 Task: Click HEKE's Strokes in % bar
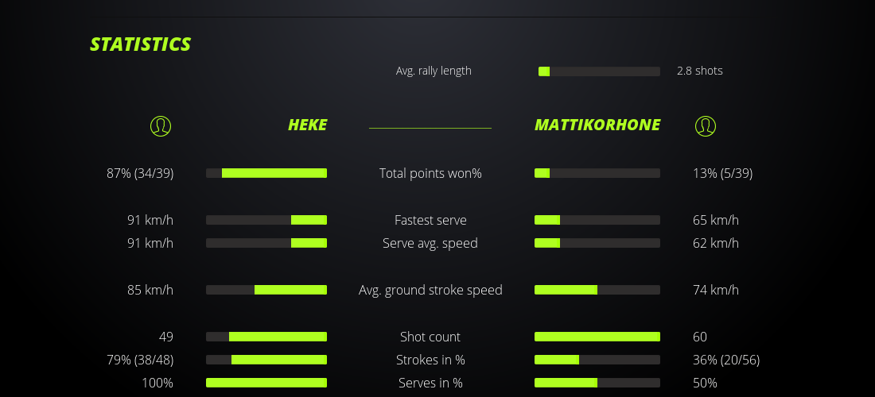(x=266, y=360)
